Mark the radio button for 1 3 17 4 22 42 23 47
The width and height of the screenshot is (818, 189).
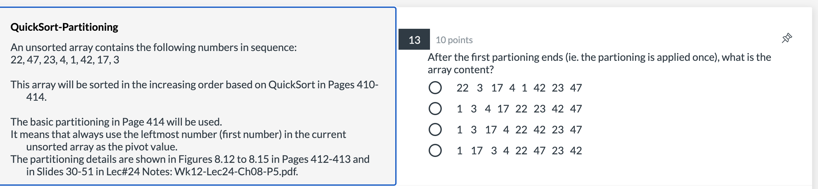pos(435,129)
